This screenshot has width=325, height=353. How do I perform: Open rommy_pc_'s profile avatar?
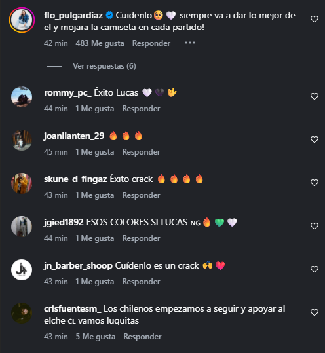pyautogui.click(x=22, y=97)
